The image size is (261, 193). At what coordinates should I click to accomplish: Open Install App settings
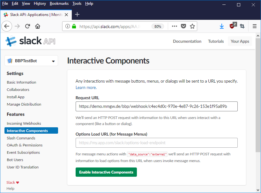[x=16, y=97]
